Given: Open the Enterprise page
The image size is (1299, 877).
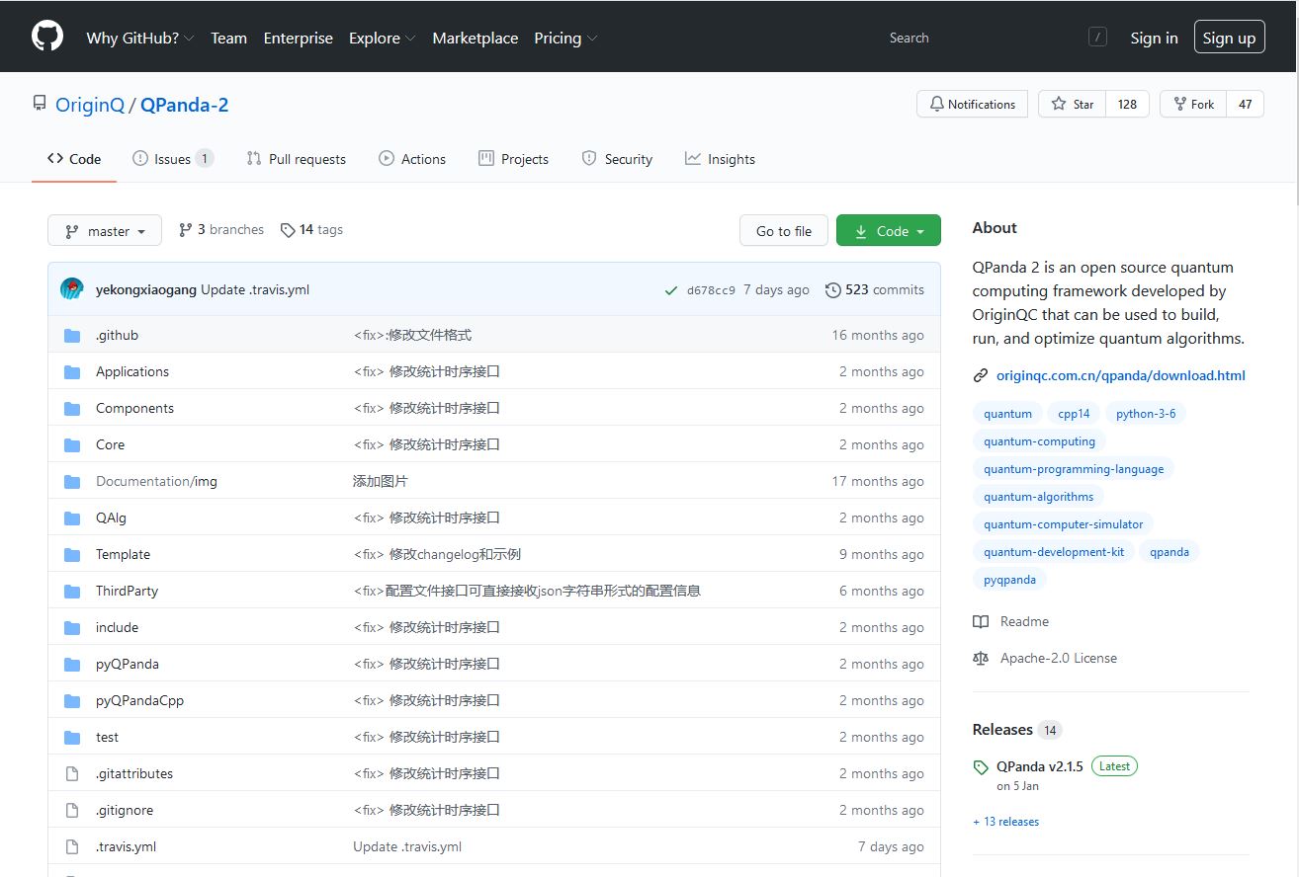Looking at the screenshot, I should point(298,38).
